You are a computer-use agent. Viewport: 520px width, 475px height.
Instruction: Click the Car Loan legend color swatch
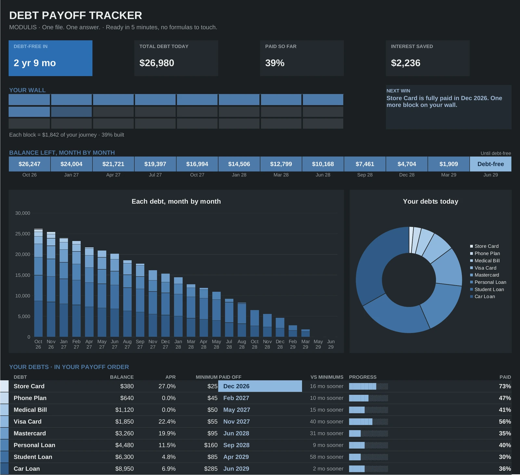(472, 297)
